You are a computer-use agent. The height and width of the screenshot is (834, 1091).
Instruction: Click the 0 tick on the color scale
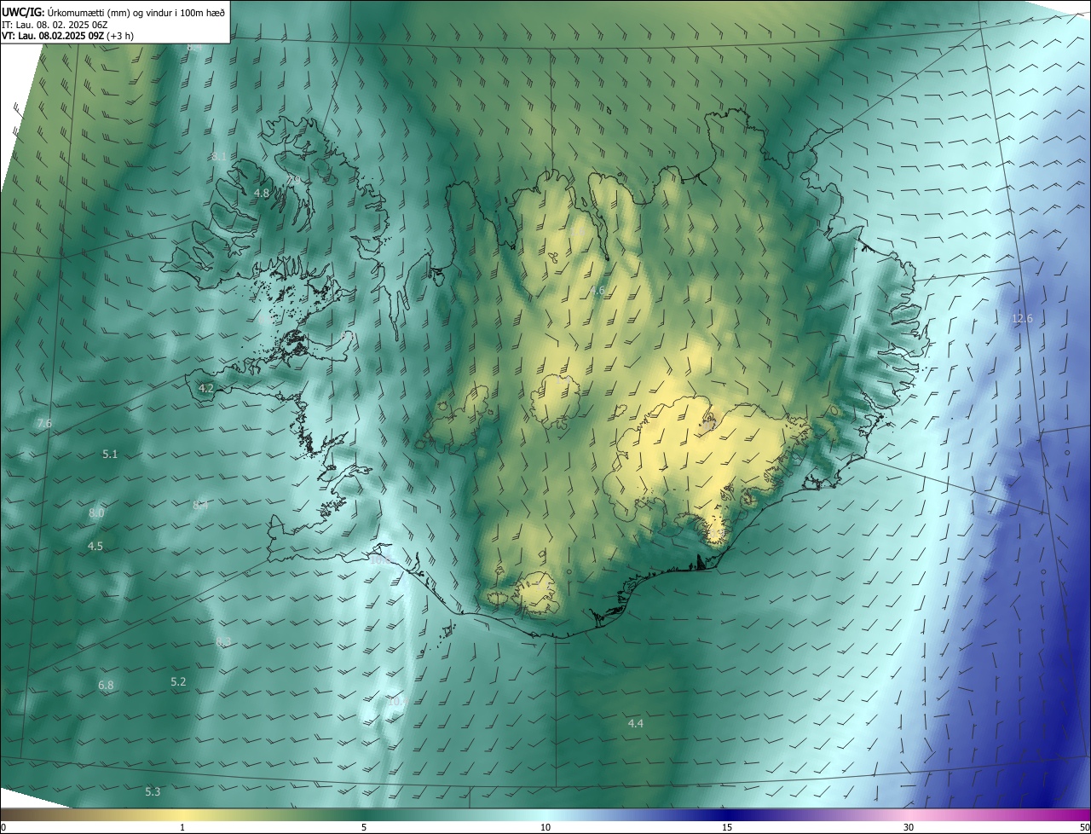point(3,828)
